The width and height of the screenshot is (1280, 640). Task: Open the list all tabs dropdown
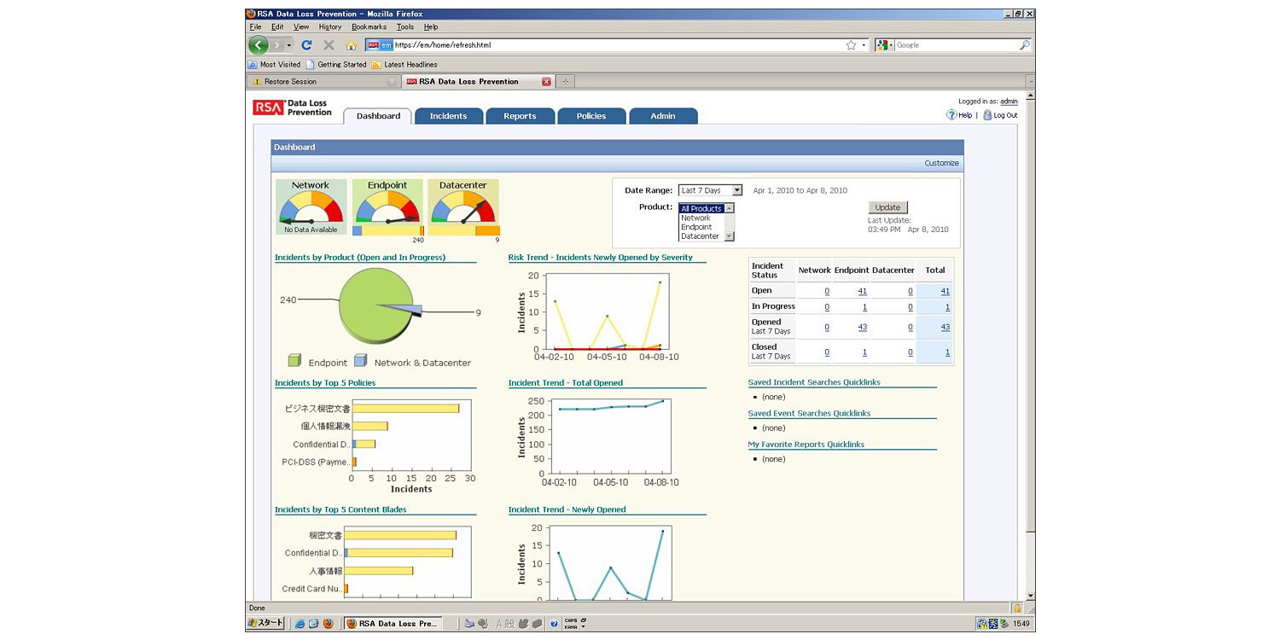1030,82
